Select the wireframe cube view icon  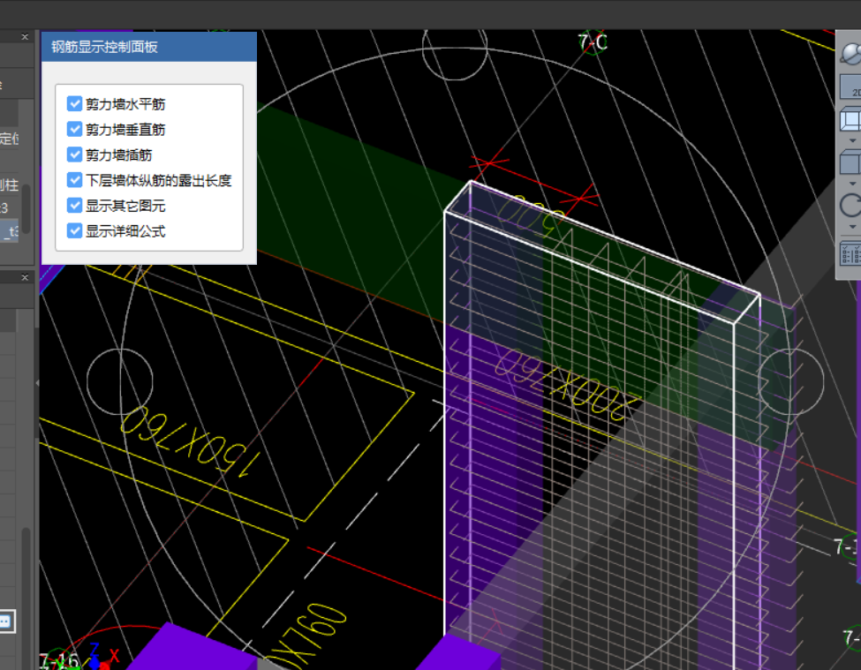[x=850, y=119]
